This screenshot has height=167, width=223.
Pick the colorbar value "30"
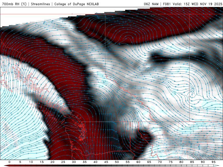tap(74, 162)
